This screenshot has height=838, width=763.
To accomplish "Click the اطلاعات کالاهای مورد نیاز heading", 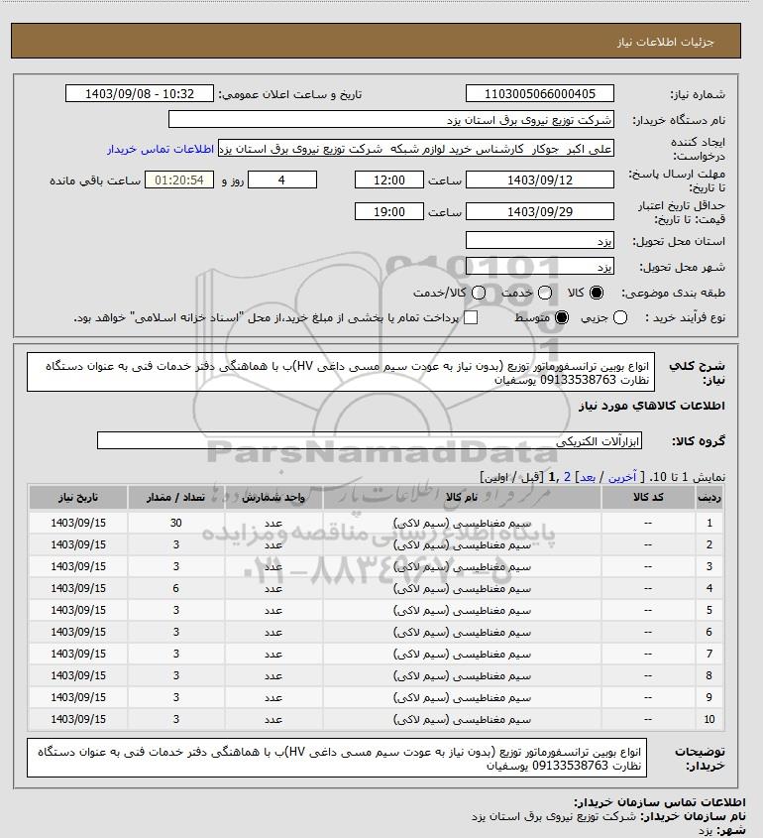I will pos(652,406).
